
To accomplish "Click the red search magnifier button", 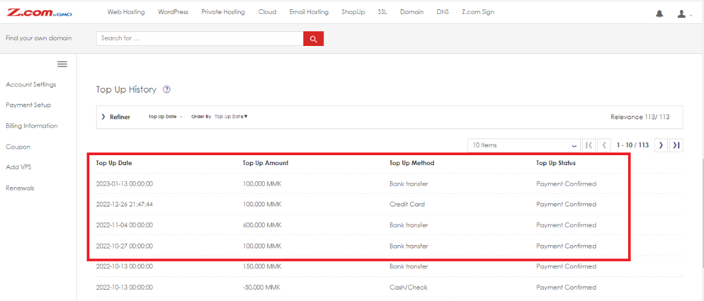I will click(x=313, y=39).
